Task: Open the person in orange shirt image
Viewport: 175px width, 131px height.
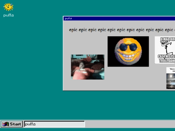Action: [x=87, y=67]
